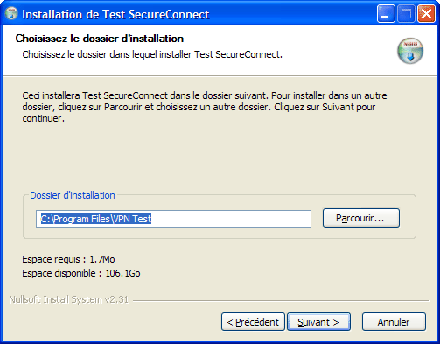Click inside the installation path text field

pyautogui.click(x=173, y=219)
